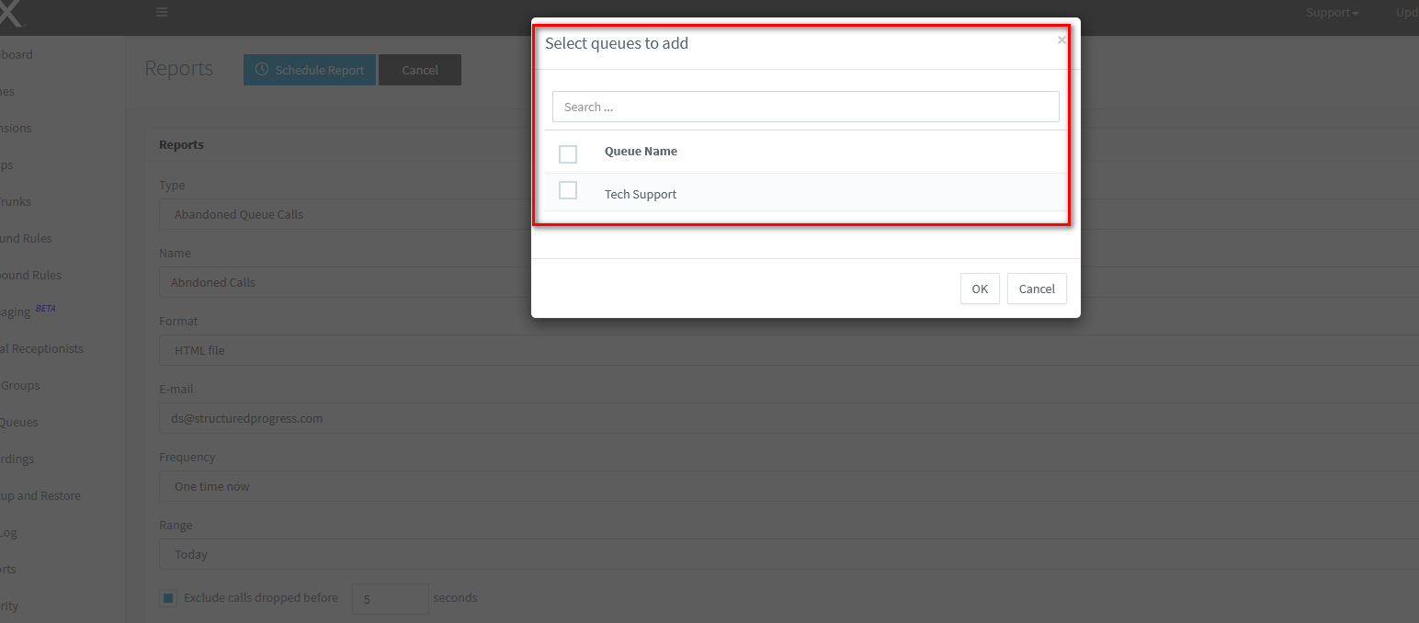Click the Tech Support queue name text

click(641, 194)
